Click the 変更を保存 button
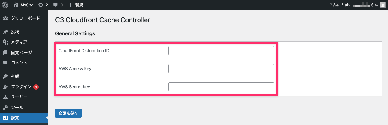 (x=68, y=113)
